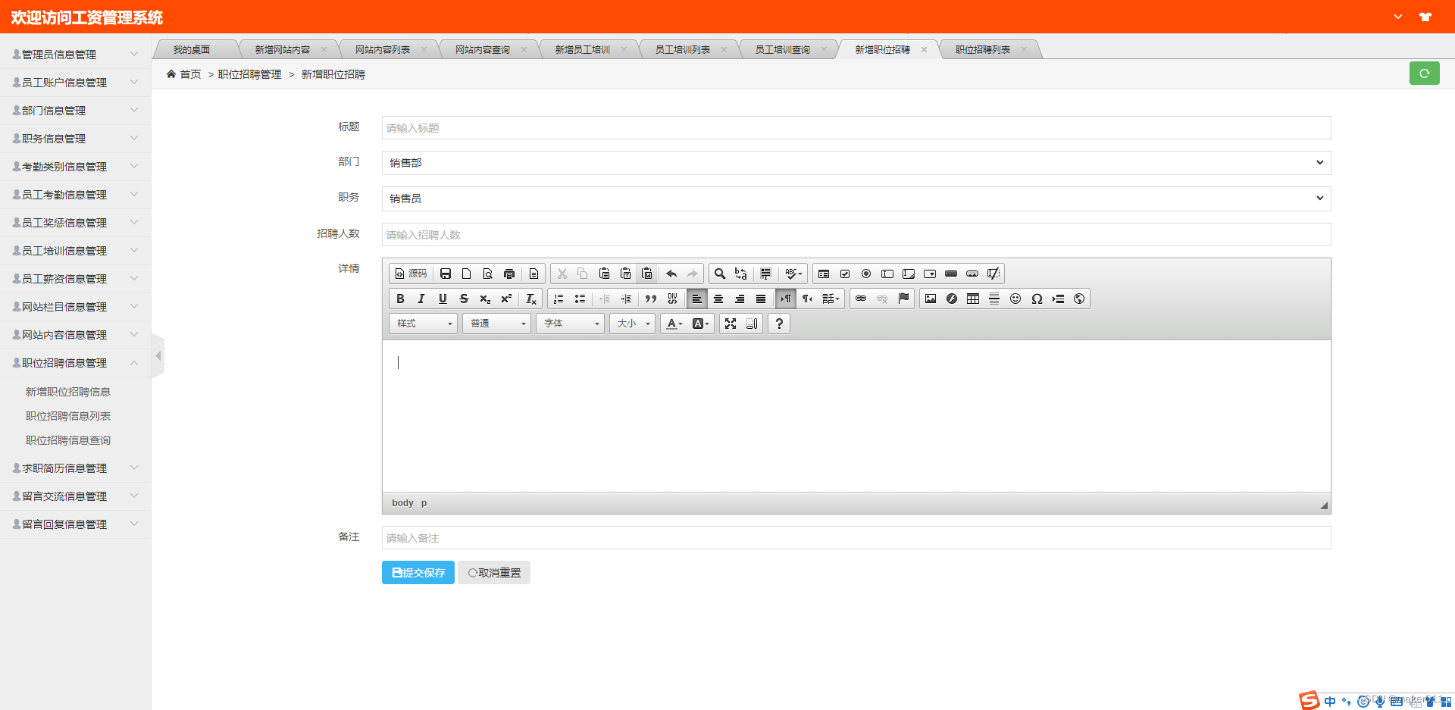This screenshot has height=710, width=1455.
Task: Click the green refresh button
Action: (x=1424, y=74)
